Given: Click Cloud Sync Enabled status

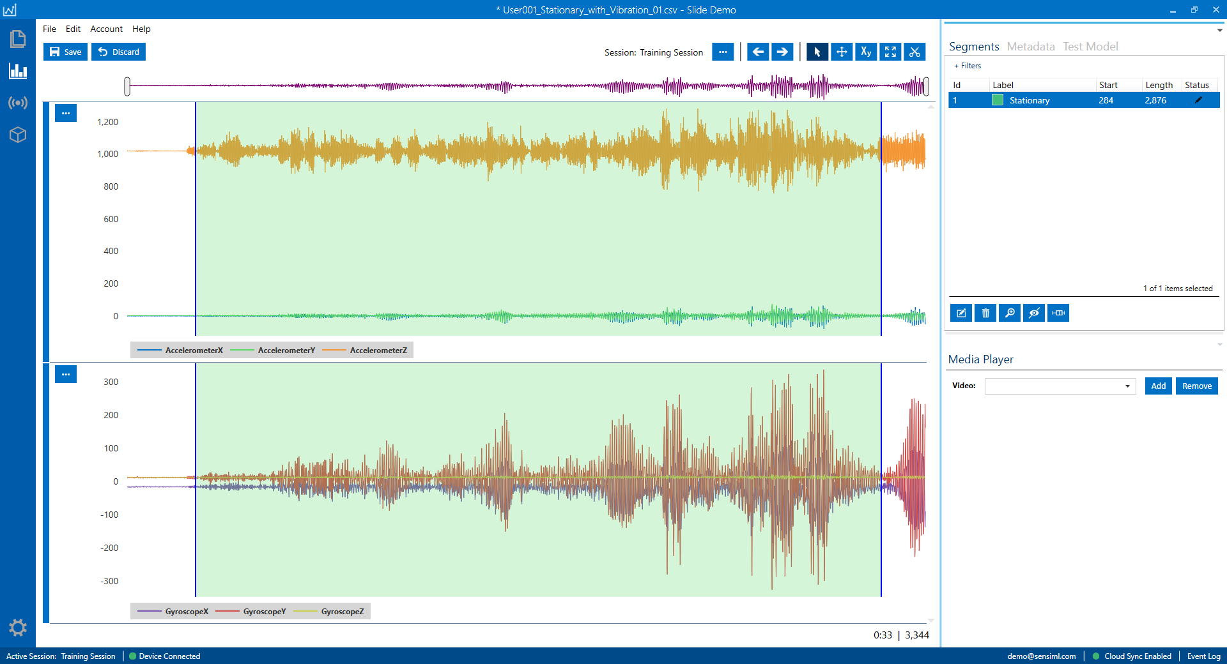Looking at the screenshot, I should [1132, 656].
